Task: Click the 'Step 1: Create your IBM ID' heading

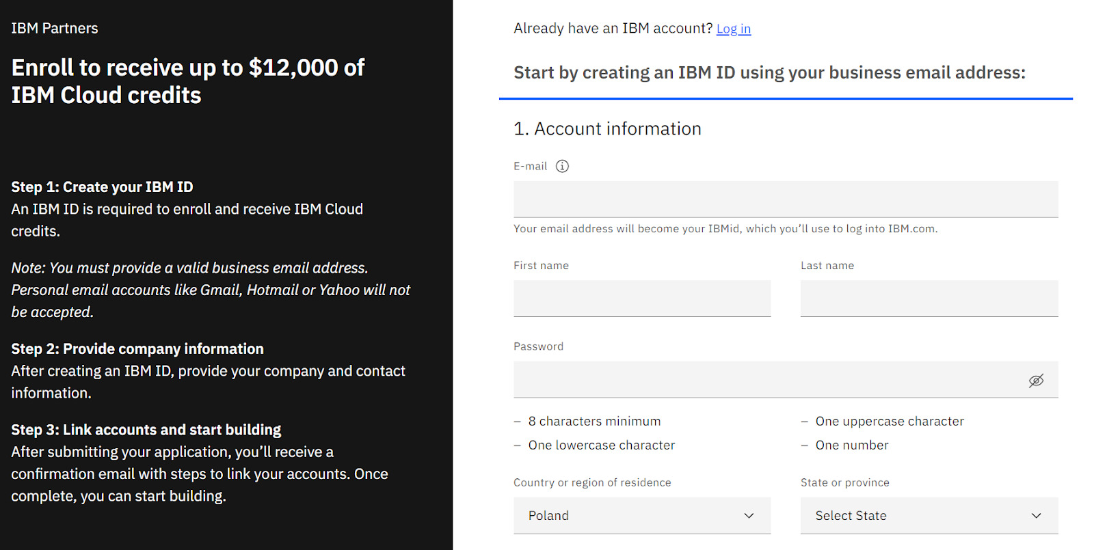Action: [x=102, y=187]
